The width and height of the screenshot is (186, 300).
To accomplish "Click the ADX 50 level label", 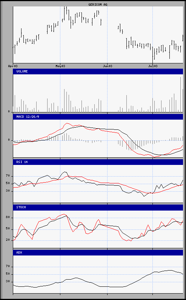I will click(8, 274).
